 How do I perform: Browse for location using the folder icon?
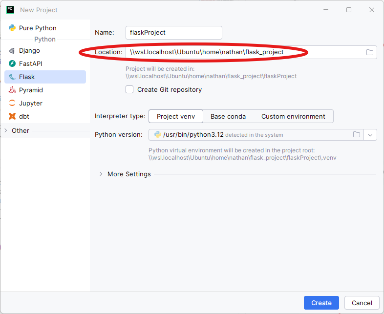370,52
